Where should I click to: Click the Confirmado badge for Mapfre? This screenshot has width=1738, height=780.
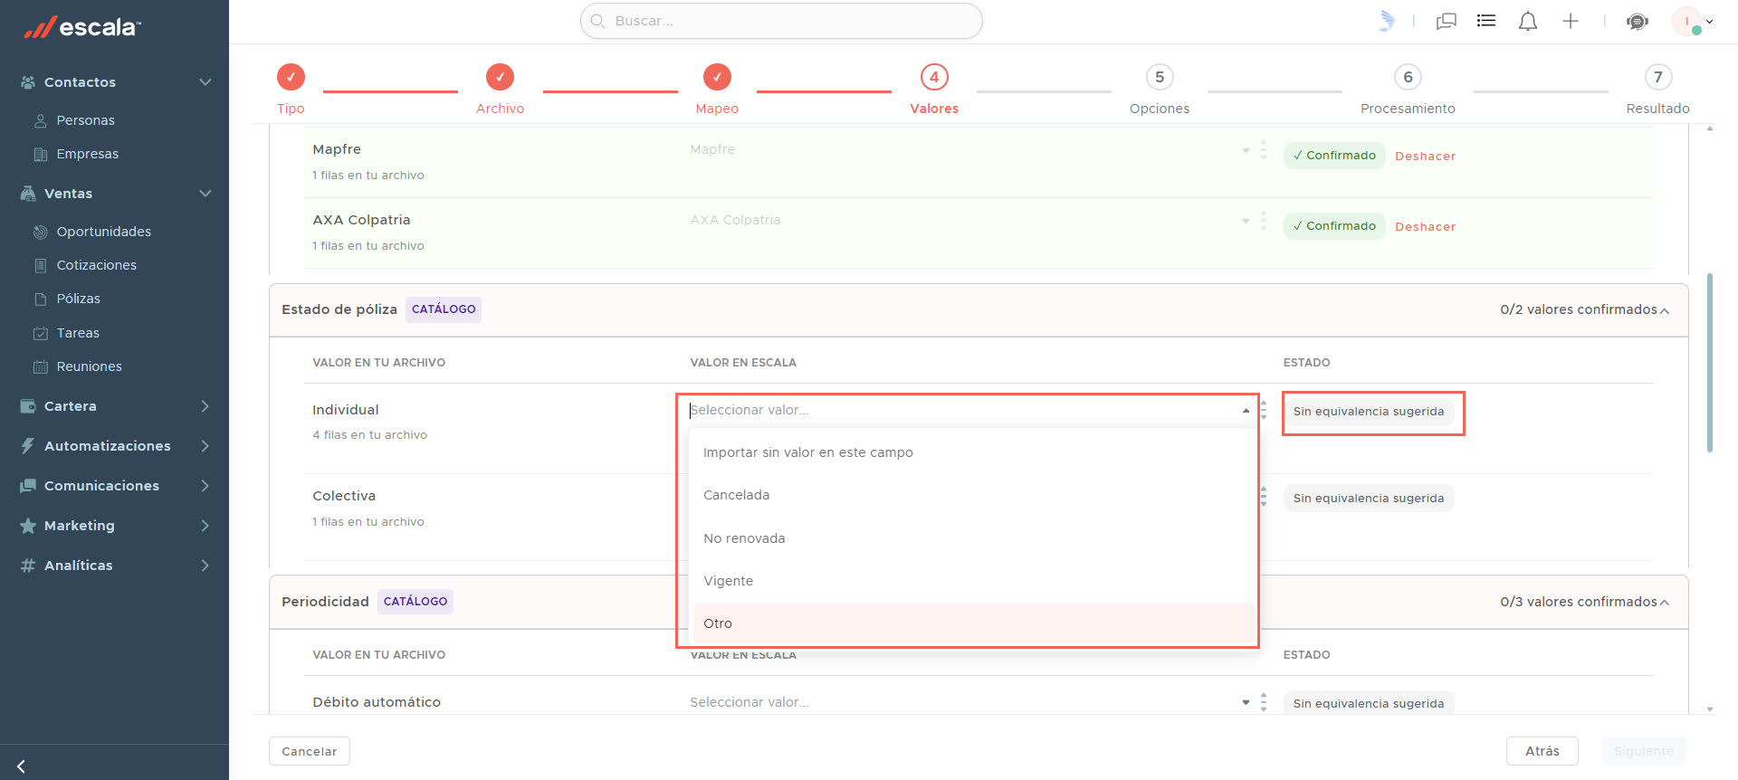coord(1334,156)
